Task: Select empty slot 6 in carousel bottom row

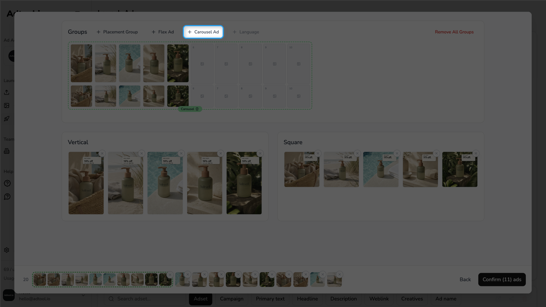Action: (202, 96)
